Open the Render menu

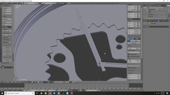(x=10, y=3)
